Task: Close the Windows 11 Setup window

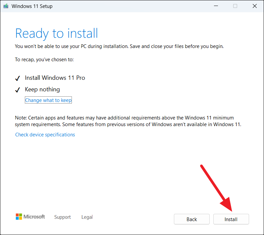Action: (x=255, y=6)
